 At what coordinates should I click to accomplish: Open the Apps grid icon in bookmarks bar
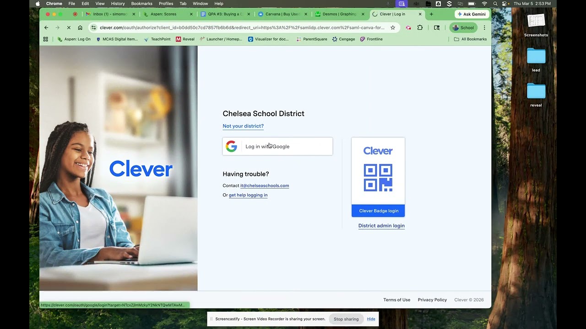point(46,39)
